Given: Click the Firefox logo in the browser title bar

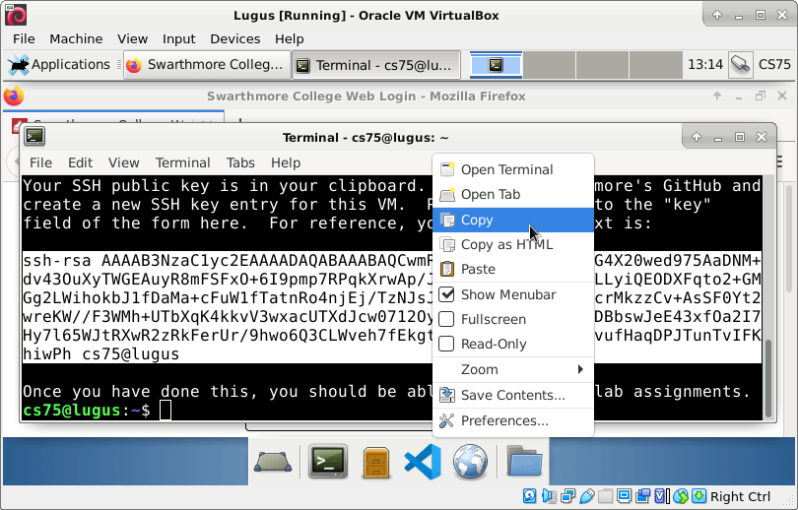Looking at the screenshot, I should click(x=14, y=96).
